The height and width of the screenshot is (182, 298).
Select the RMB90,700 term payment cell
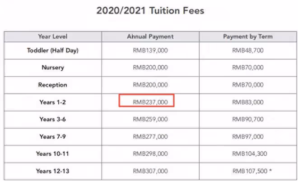[x=248, y=119]
